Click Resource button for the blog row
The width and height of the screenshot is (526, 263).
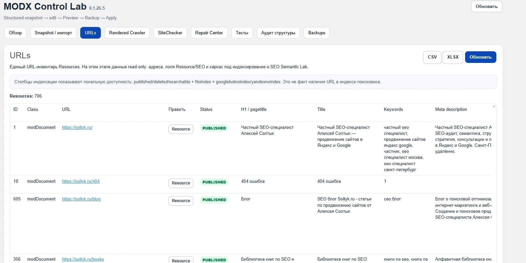[x=181, y=200]
